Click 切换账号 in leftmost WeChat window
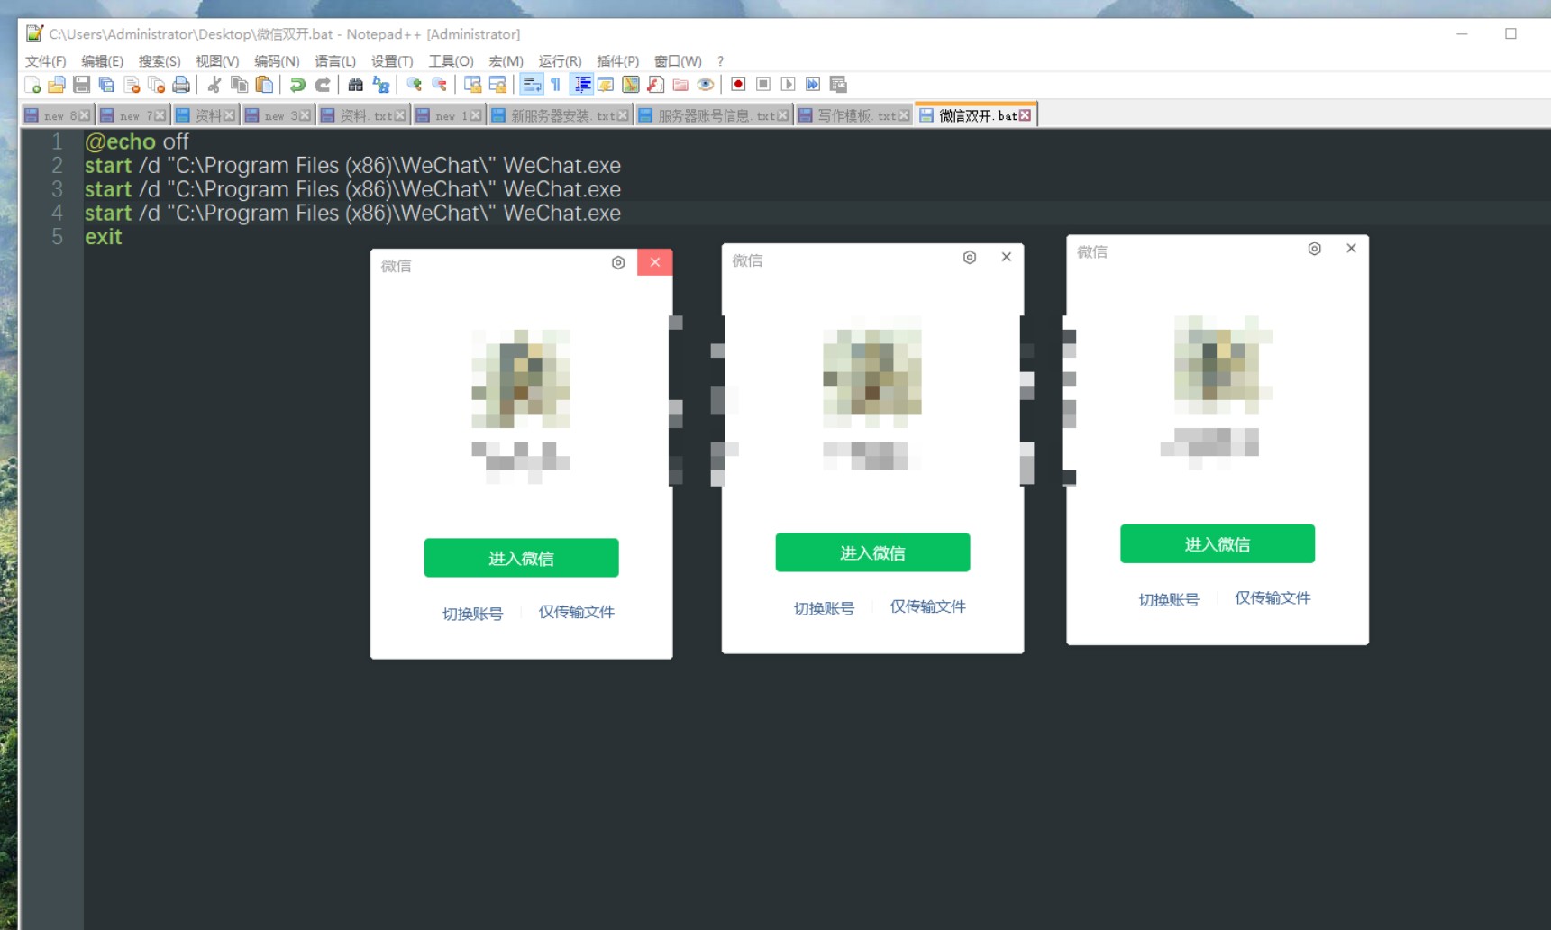 click(x=472, y=614)
